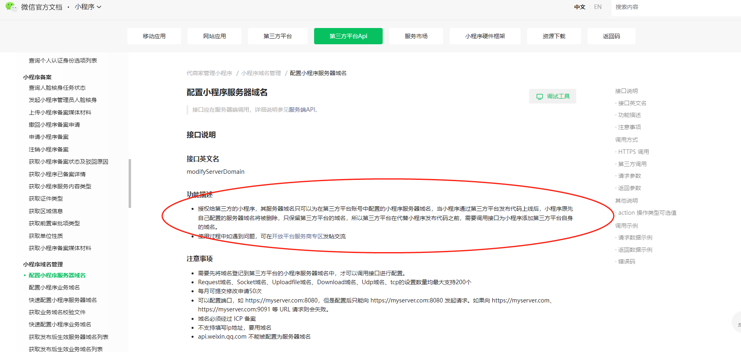Open sidebar item 获取小程序已备案详情
Image resolution: width=741 pixels, height=352 pixels.
[x=57, y=174]
